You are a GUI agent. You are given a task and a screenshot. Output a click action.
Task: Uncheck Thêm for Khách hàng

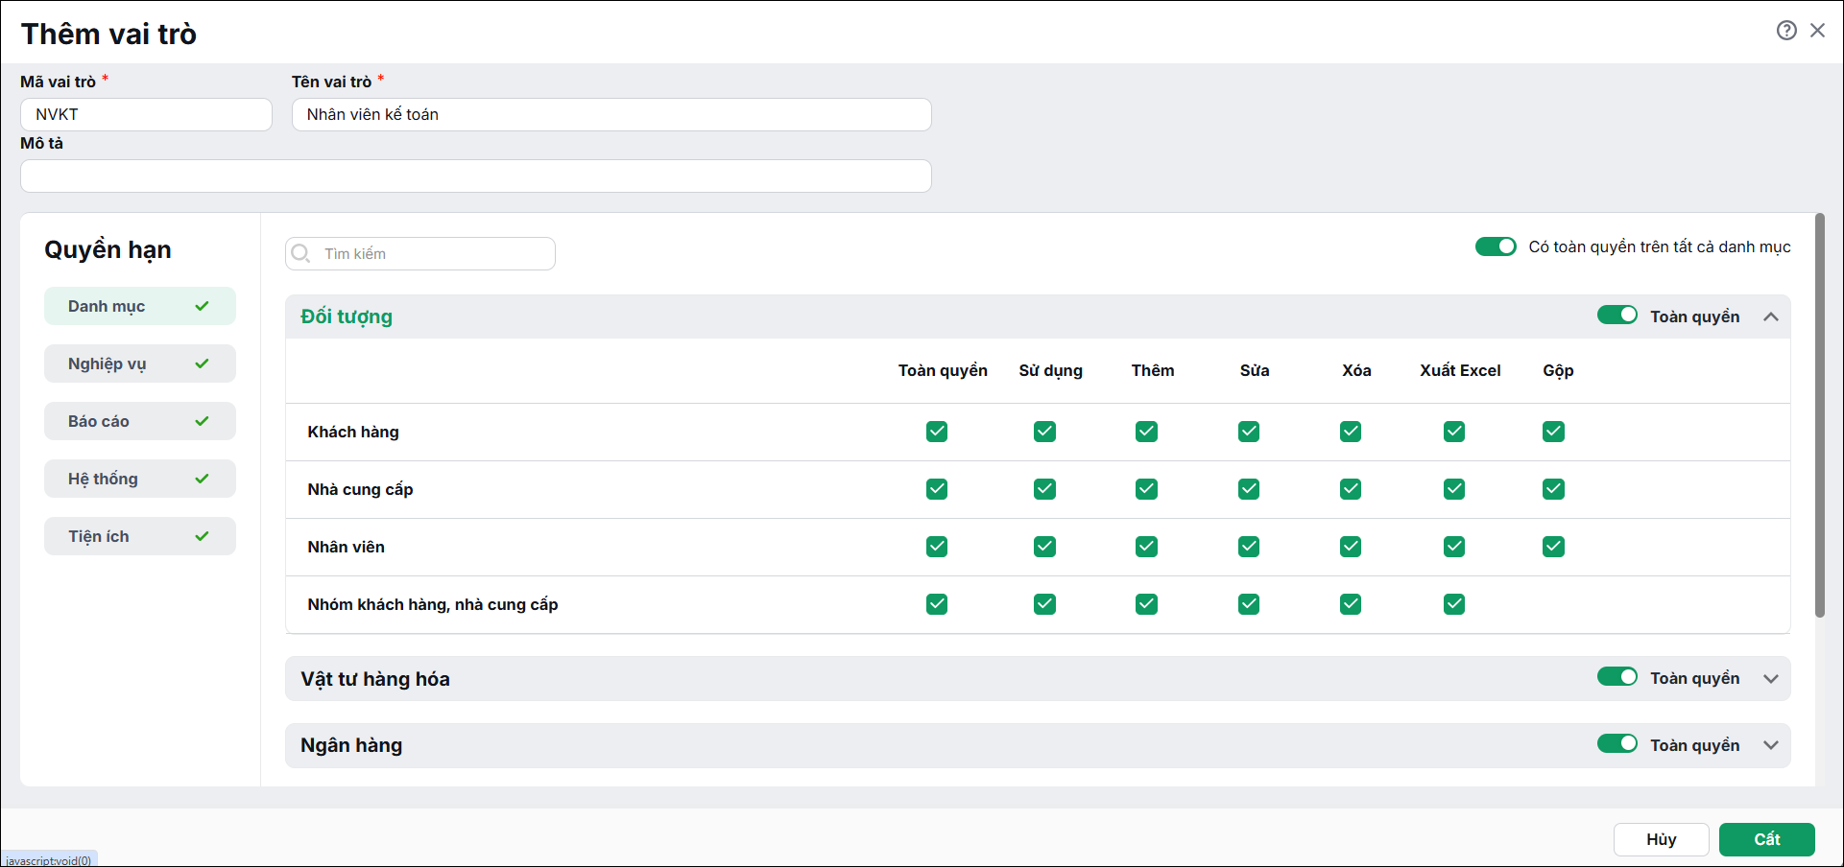[1146, 432]
